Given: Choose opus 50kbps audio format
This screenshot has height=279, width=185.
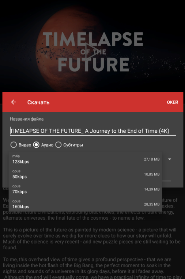Looking at the screenshot, I should 85,174.
